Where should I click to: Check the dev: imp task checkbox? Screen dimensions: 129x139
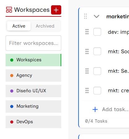click(97, 32)
